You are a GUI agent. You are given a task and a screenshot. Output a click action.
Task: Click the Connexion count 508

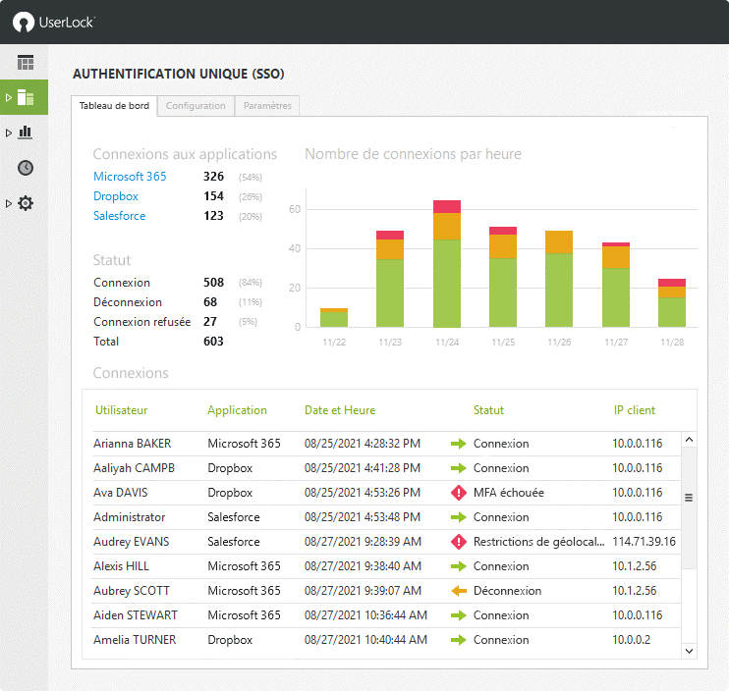coord(213,283)
